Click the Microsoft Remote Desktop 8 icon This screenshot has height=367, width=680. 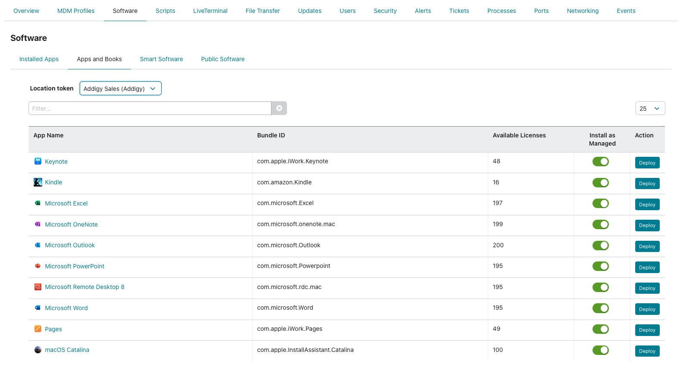click(x=38, y=287)
